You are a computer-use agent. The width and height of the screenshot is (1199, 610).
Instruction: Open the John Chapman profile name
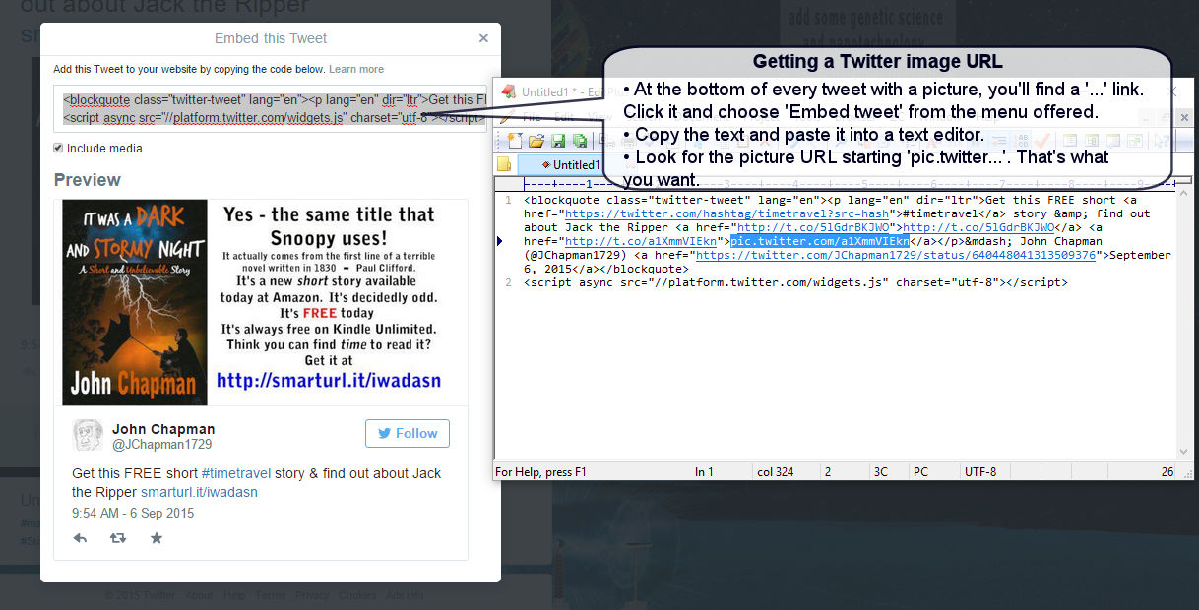pyautogui.click(x=163, y=429)
